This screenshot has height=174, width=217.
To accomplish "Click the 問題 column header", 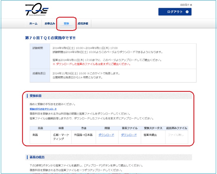I will point(107,128).
